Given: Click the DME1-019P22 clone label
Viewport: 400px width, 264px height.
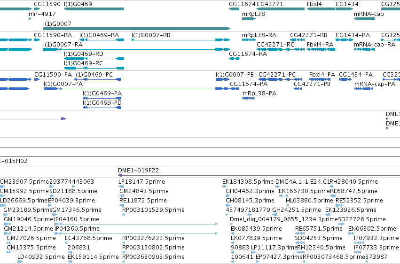Looking at the screenshot, I should point(138,171).
